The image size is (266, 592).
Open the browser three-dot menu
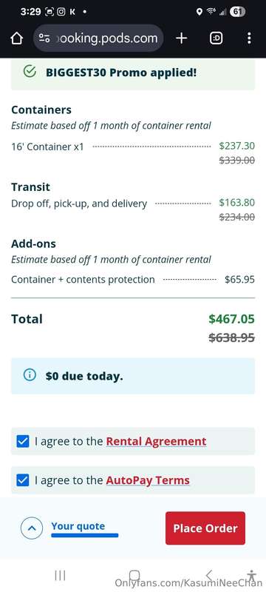click(249, 38)
